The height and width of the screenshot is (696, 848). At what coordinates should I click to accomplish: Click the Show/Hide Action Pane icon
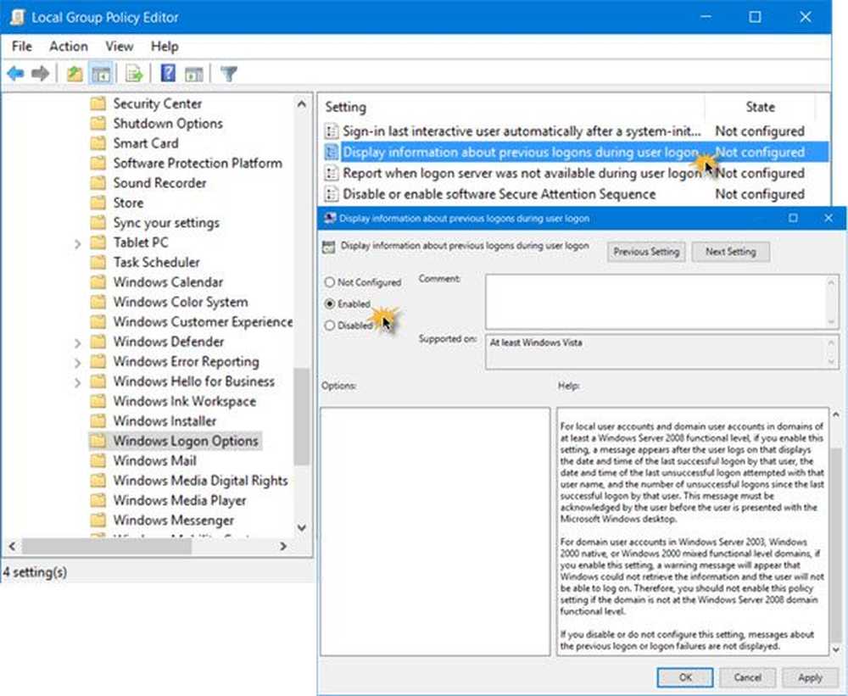pos(192,75)
